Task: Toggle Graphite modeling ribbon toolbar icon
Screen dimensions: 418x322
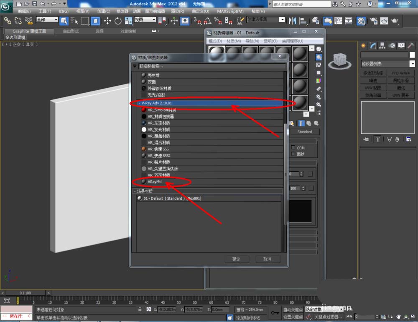Action: [328, 21]
